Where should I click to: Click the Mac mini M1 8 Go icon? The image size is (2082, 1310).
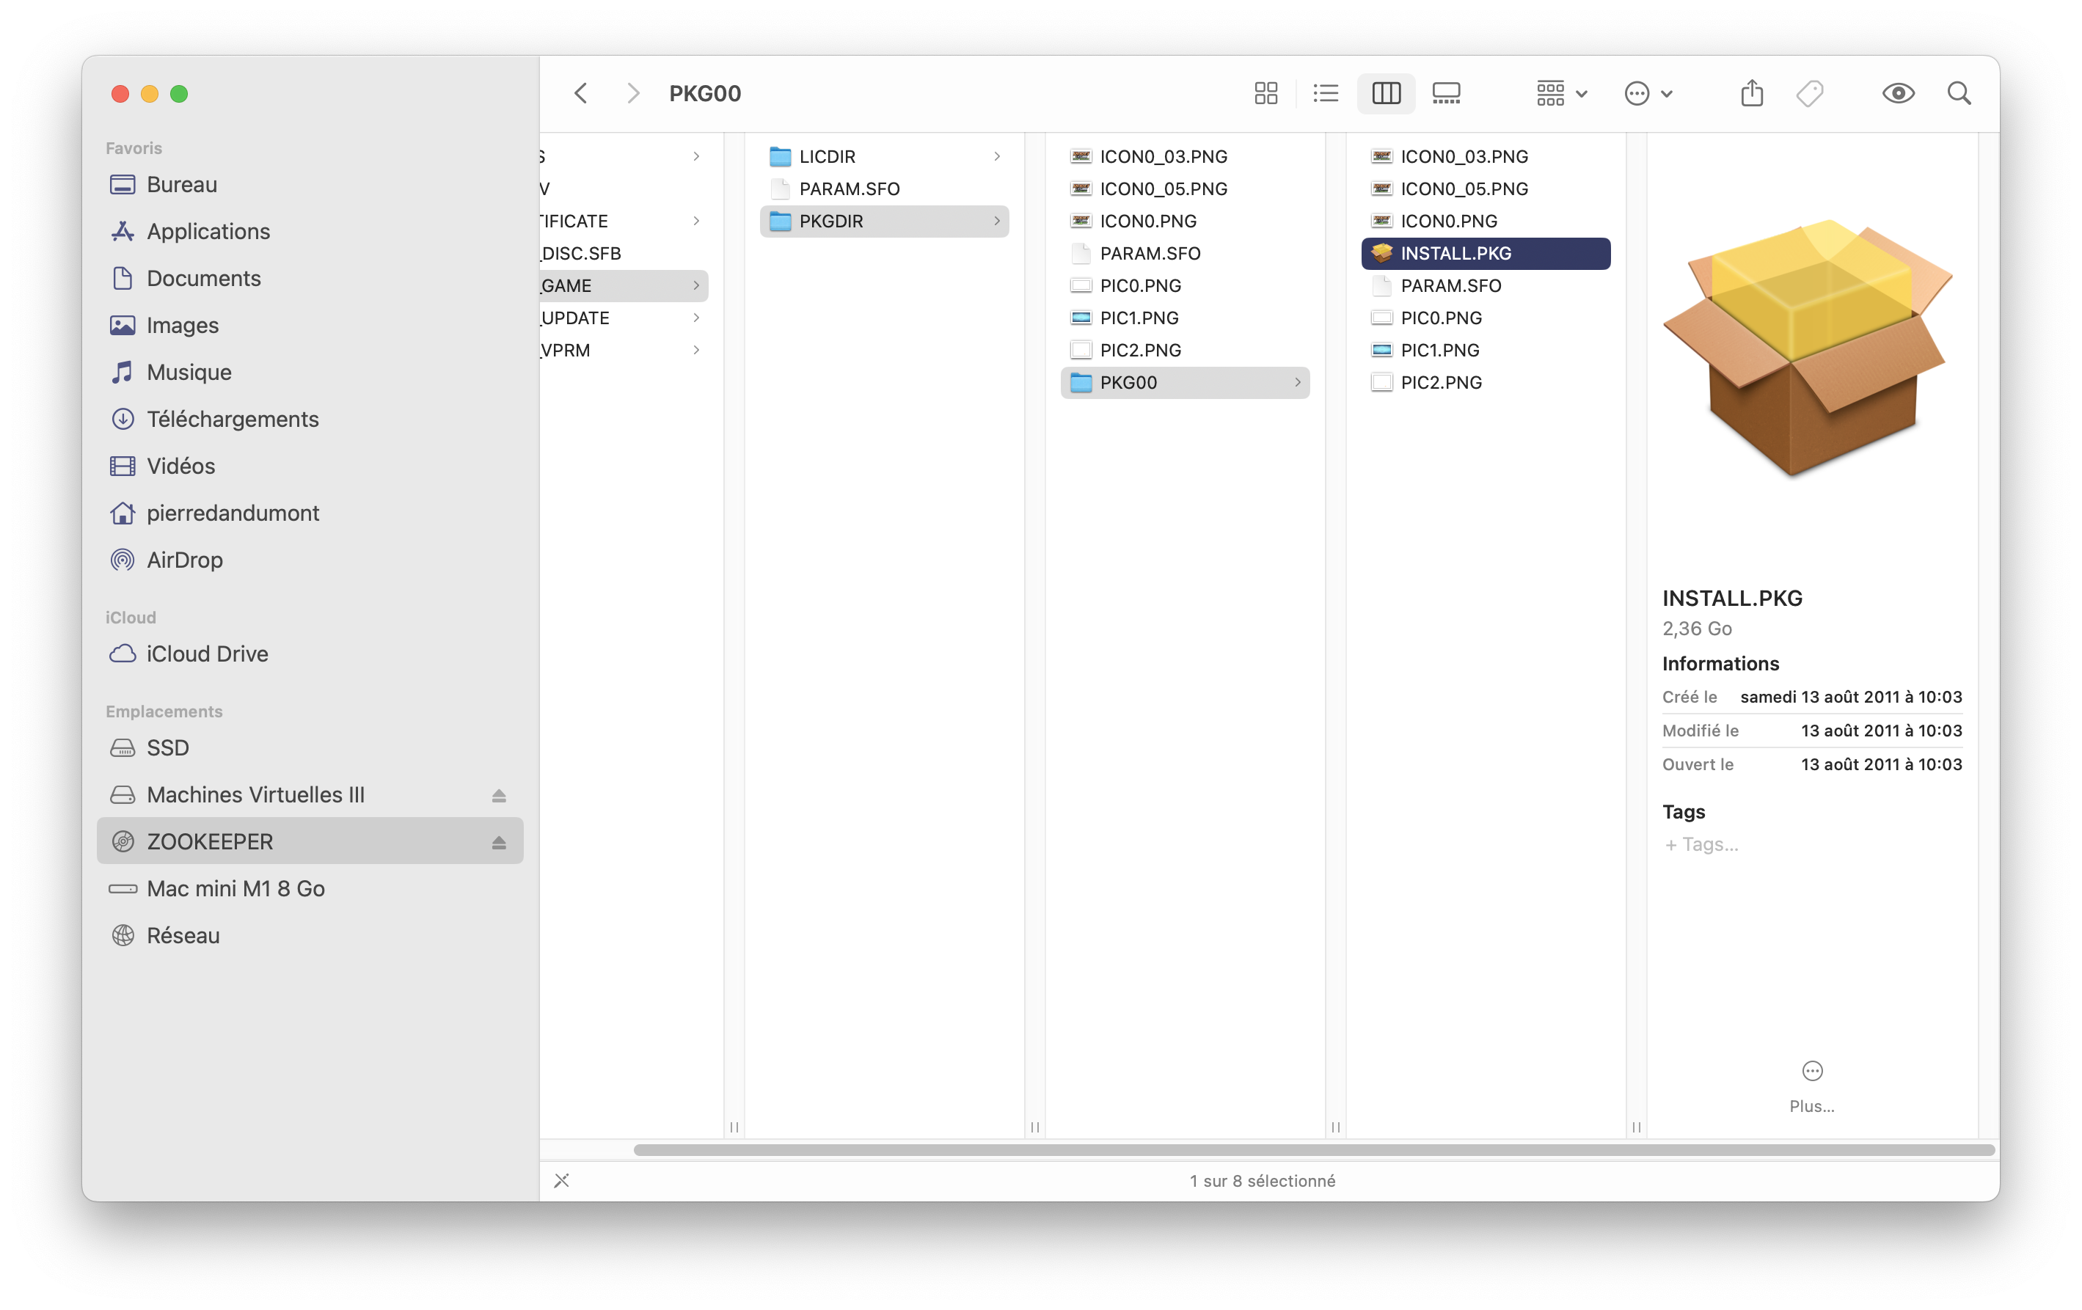(x=123, y=889)
